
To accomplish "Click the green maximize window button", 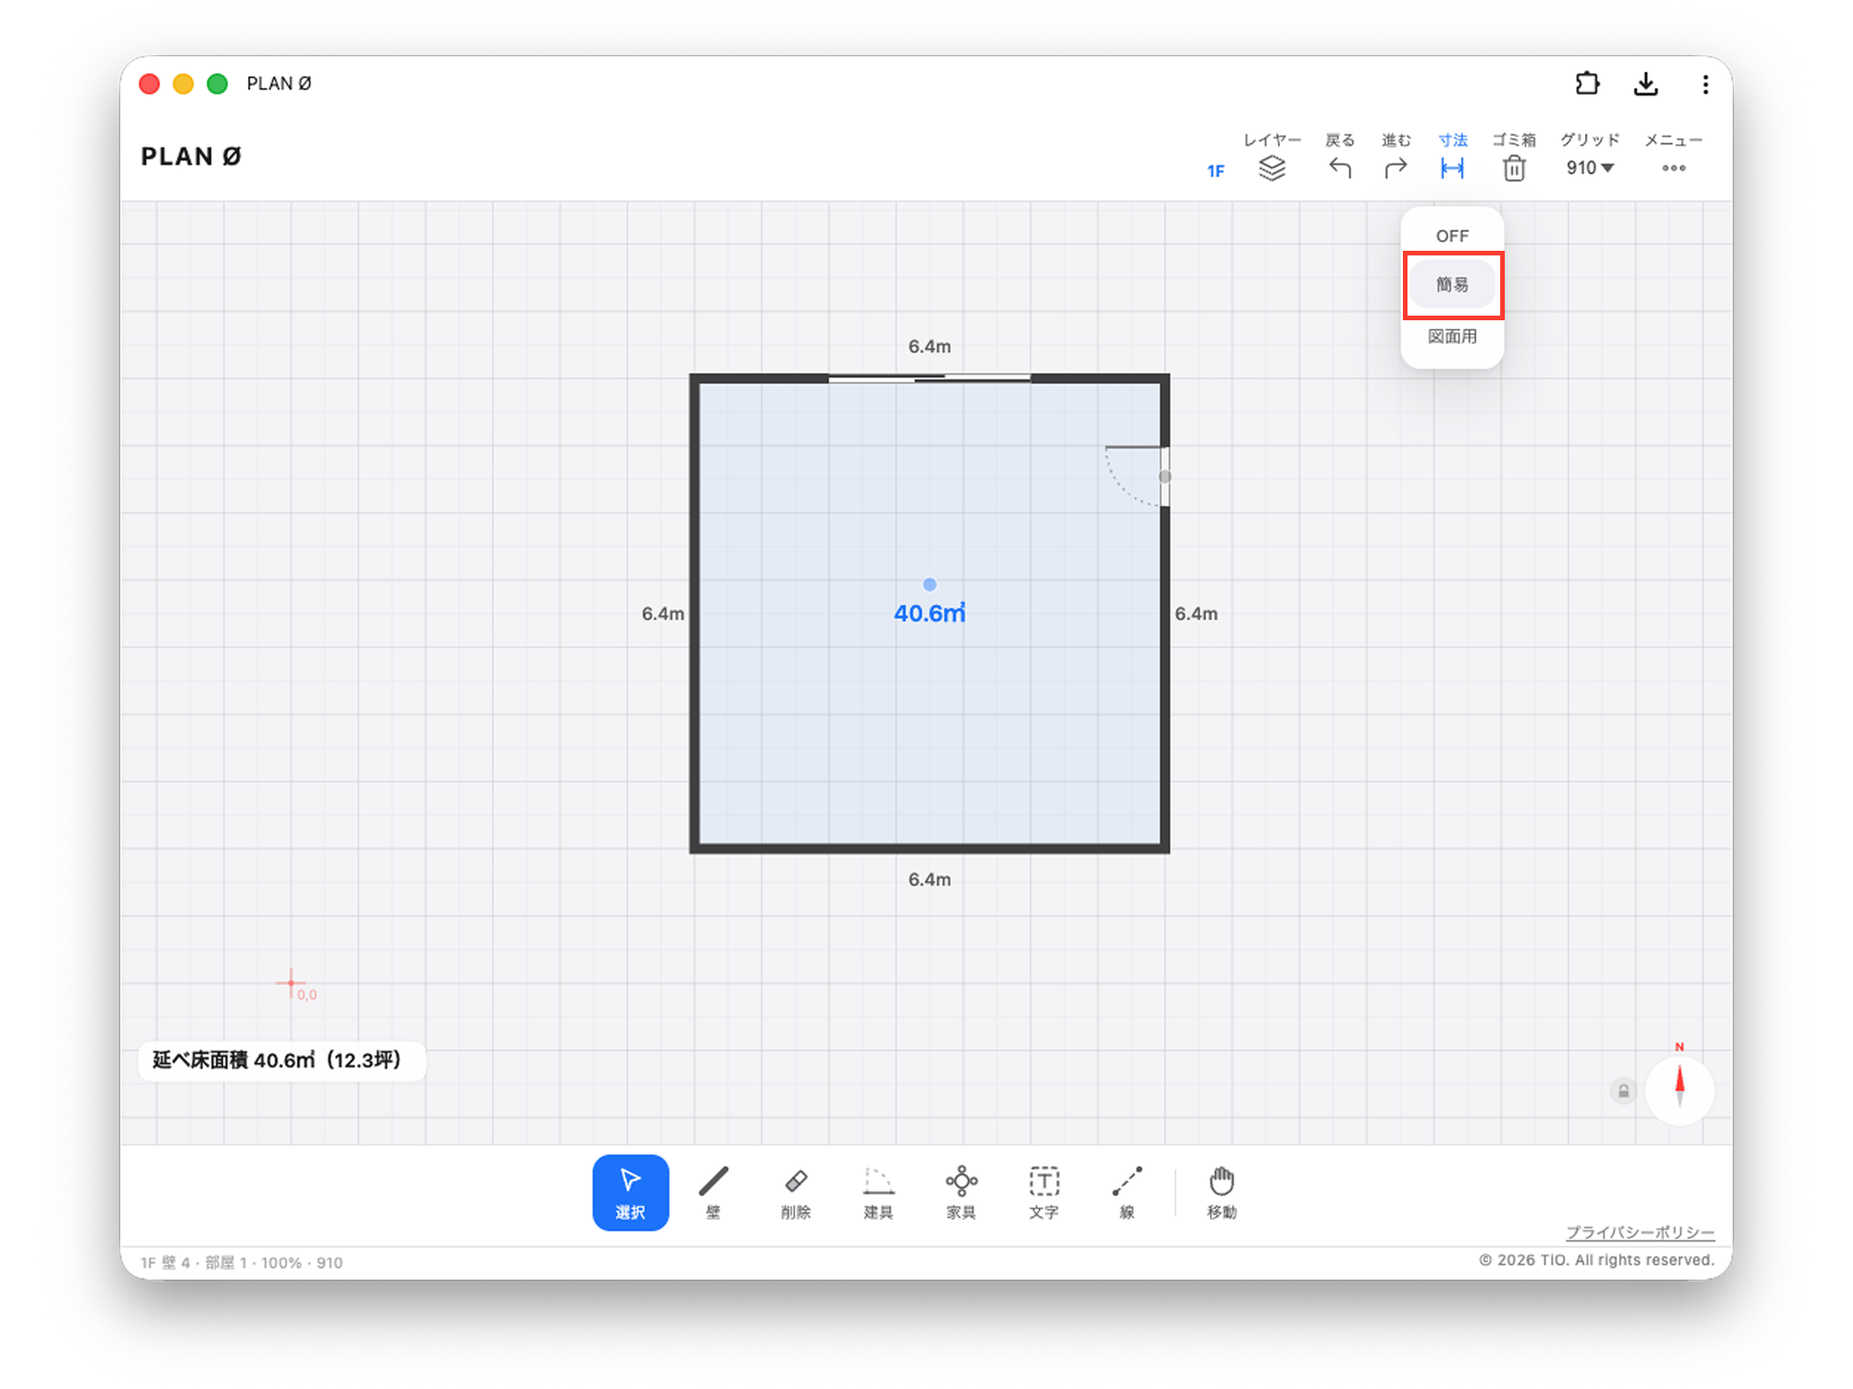I will click(x=217, y=83).
